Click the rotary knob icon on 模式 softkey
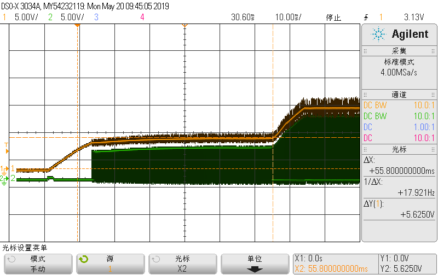 point(11,259)
